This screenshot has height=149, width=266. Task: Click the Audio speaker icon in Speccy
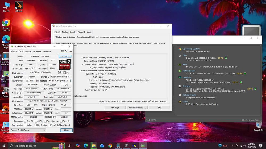tap(180, 102)
